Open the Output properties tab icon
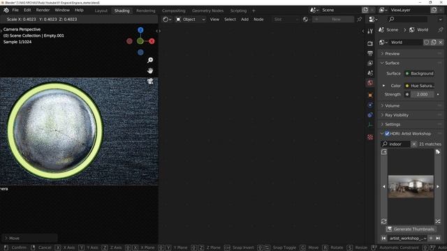The width and height of the screenshot is (447, 251). tap(370, 53)
